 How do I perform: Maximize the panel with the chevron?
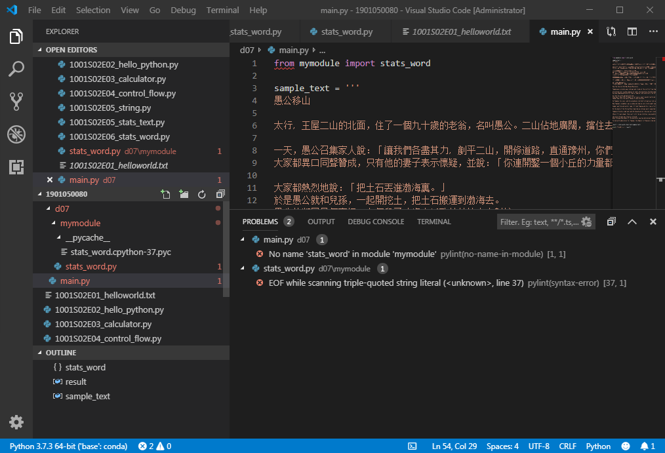coord(632,222)
